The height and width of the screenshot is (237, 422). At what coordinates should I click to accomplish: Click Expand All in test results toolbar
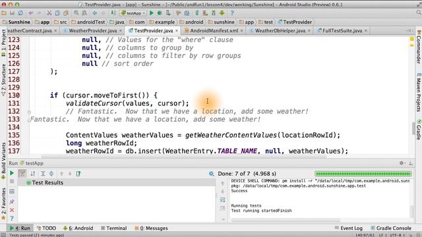coord(43,174)
